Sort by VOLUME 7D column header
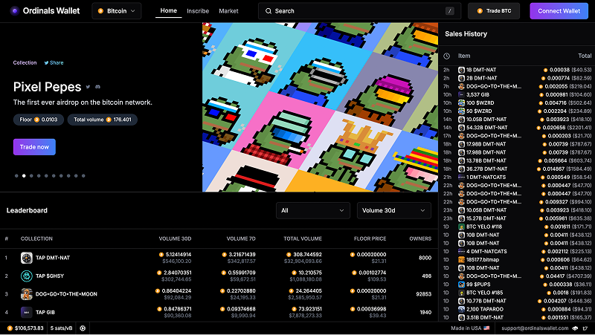 (241, 238)
